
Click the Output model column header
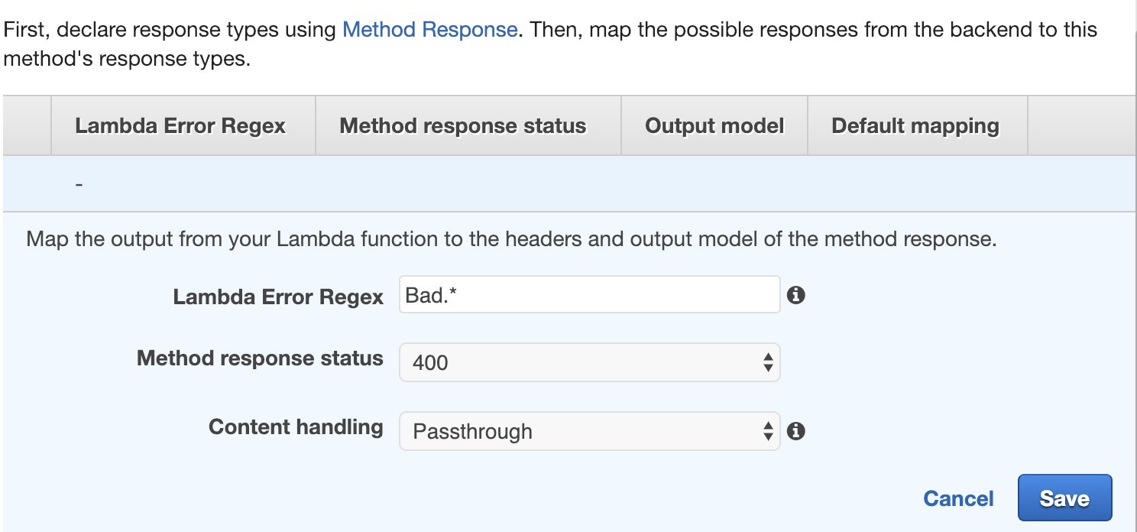(714, 126)
